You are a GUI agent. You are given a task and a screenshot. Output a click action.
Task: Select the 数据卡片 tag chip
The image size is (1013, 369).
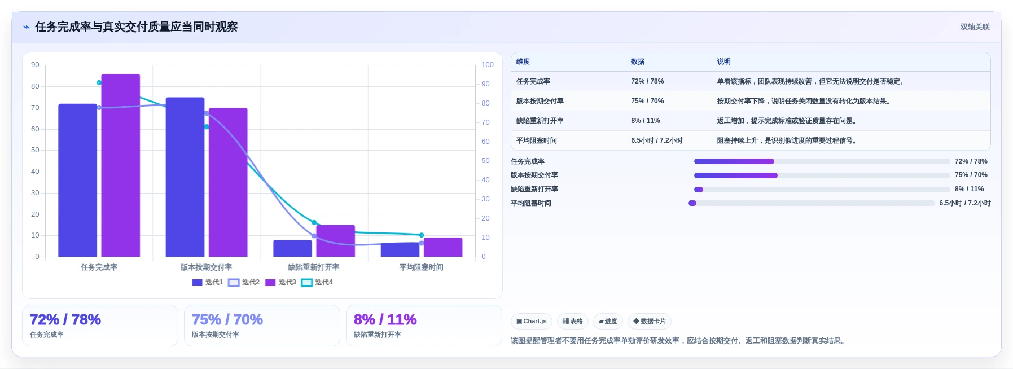click(x=650, y=322)
